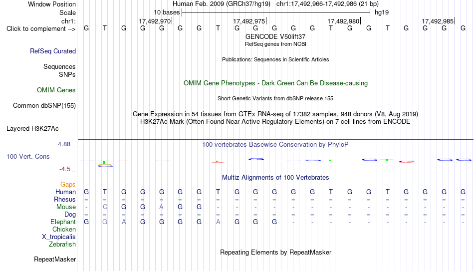Select the Human species row label
The image size is (474, 271).
(65, 192)
